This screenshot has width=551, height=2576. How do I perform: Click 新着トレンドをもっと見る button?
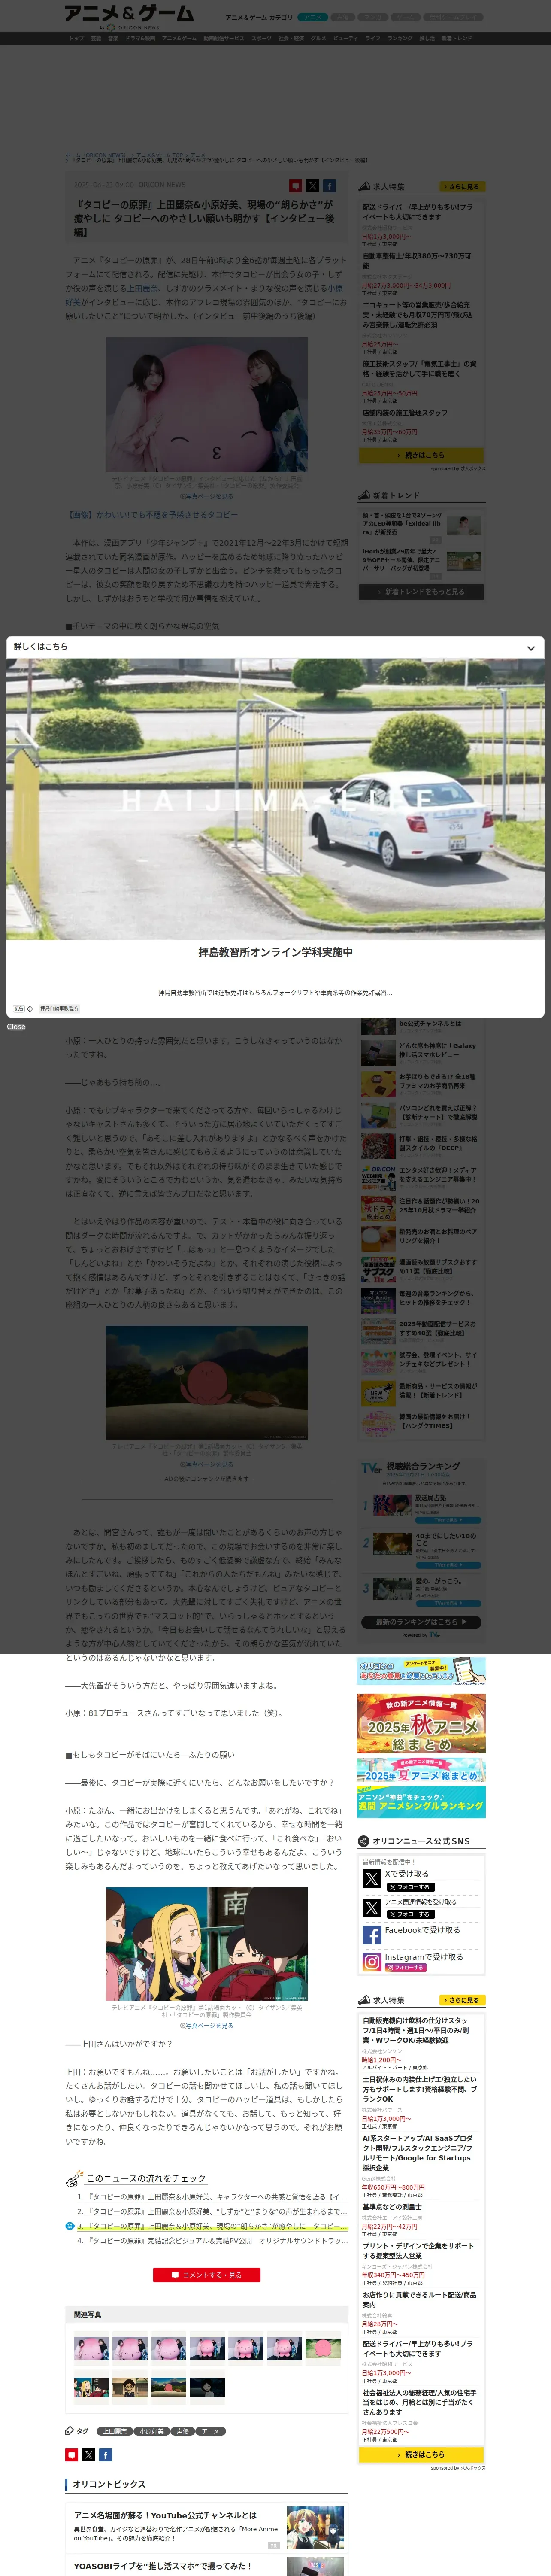pyautogui.click(x=421, y=592)
